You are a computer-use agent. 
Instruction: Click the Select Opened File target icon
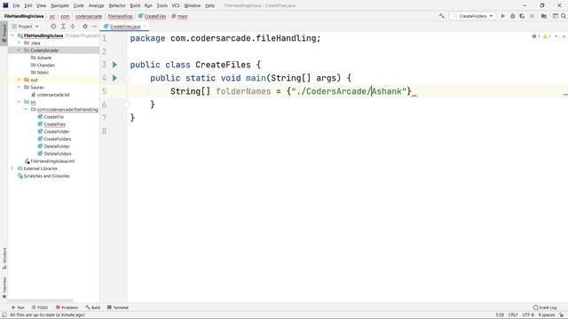53,27
